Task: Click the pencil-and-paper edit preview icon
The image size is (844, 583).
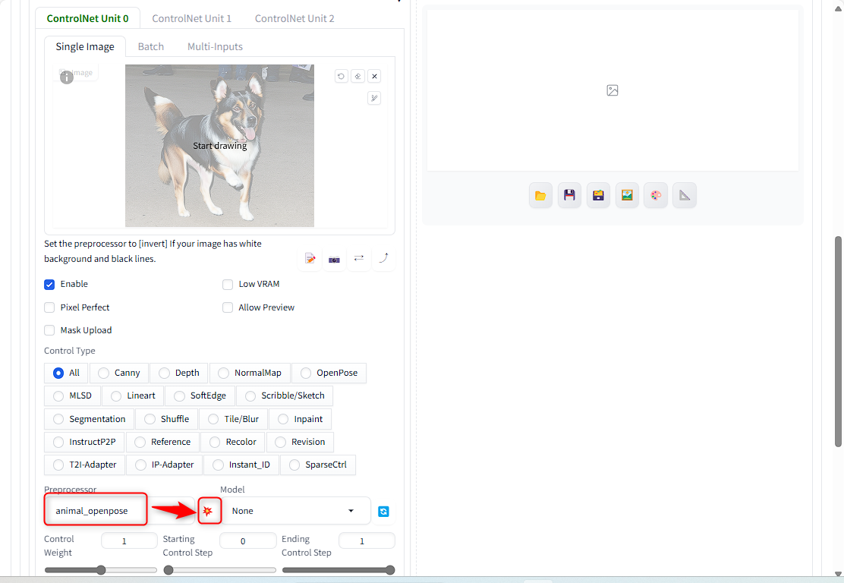Action: point(310,258)
